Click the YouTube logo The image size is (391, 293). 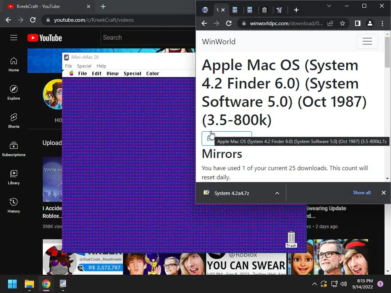[45, 38]
